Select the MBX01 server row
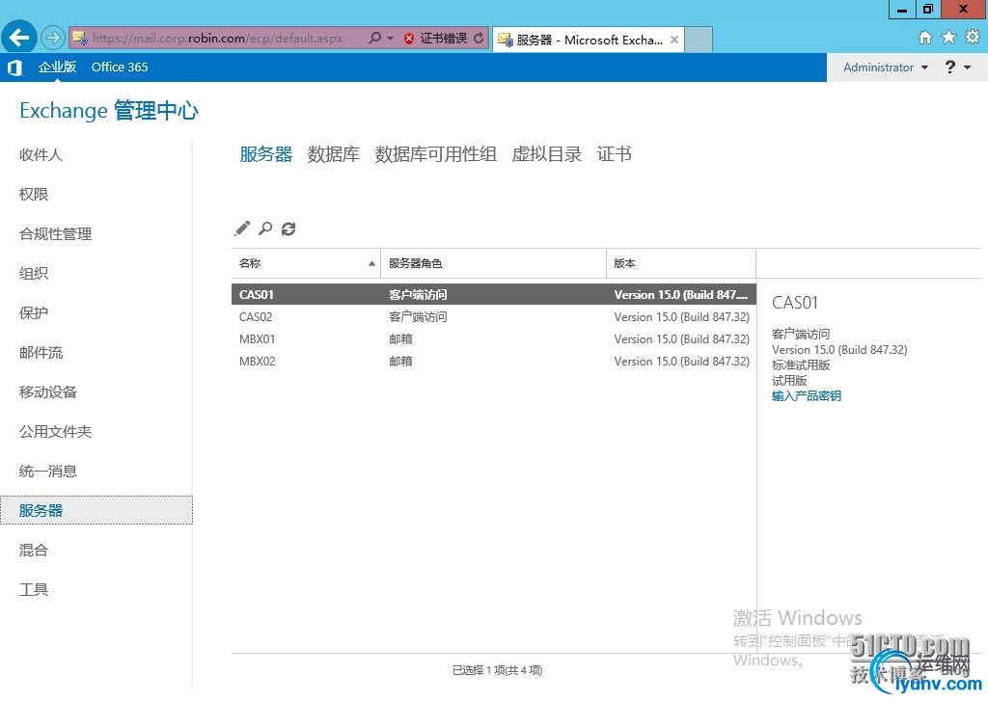The width and height of the screenshot is (988, 702). point(493,338)
